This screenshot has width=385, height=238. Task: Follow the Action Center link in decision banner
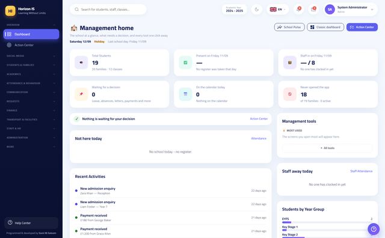coord(259,119)
